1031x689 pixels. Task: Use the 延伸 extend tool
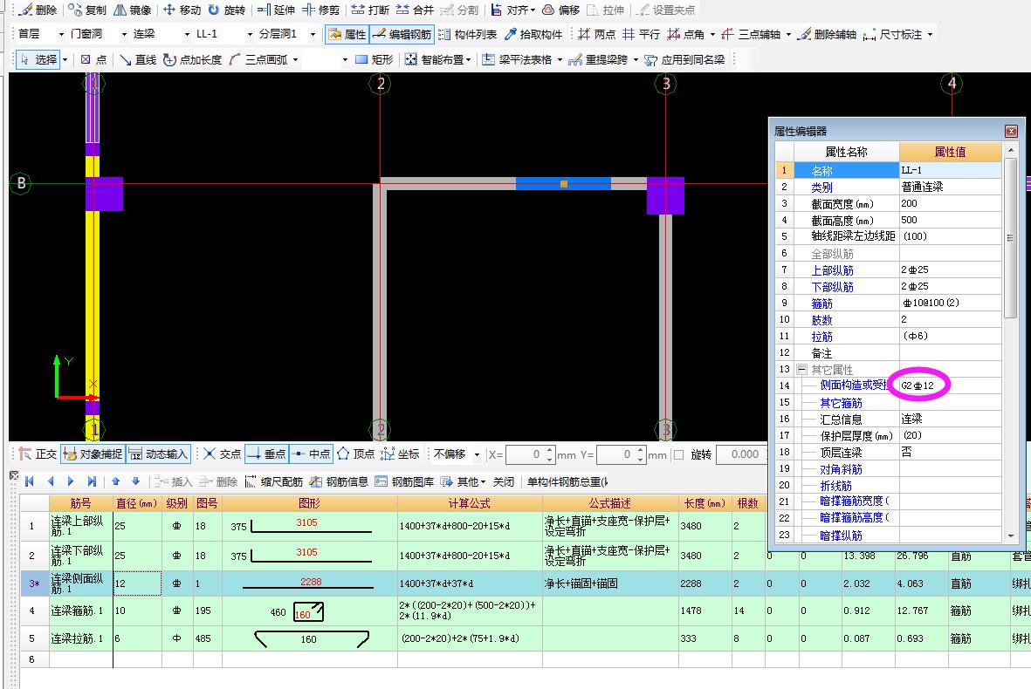(x=276, y=10)
